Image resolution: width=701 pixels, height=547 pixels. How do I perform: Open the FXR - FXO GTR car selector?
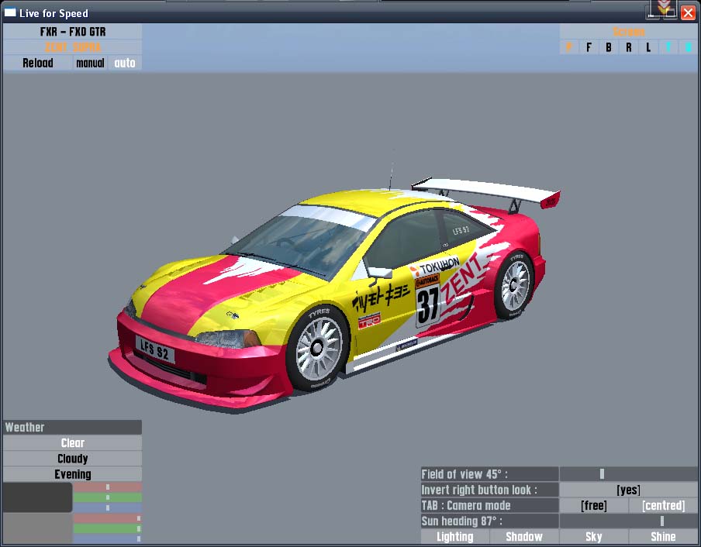pos(73,32)
